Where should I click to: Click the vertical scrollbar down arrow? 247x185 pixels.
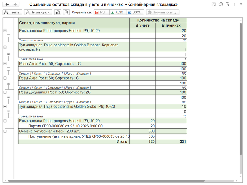click(x=241, y=176)
